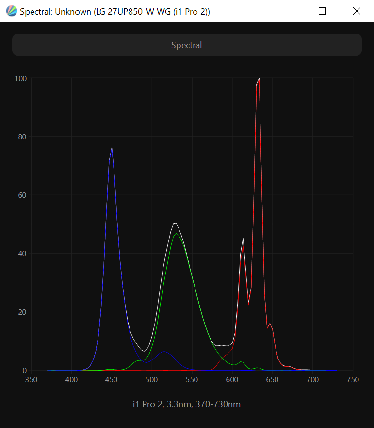Close the Spectral window
This screenshot has width=374, height=428.
point(357,11)
